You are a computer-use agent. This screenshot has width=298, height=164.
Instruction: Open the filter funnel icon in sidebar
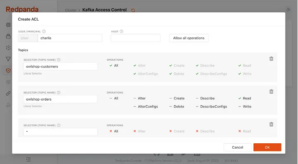pyautogui.click(x=8, y=59)
